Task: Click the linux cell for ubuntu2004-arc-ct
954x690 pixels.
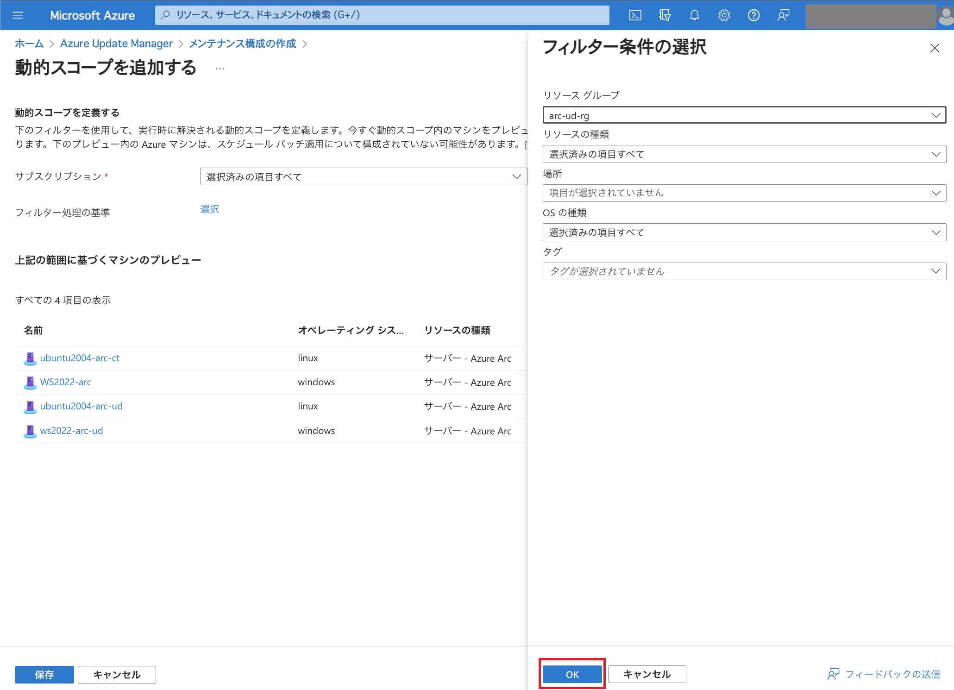Action: [308, 358]
